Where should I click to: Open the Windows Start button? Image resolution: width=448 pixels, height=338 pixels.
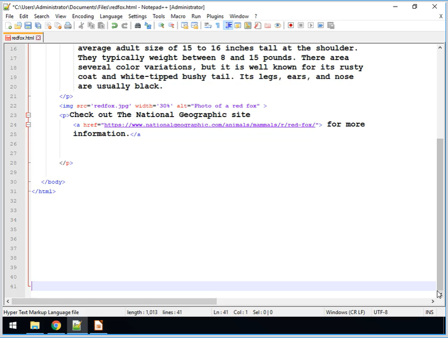tap(13, 325)
